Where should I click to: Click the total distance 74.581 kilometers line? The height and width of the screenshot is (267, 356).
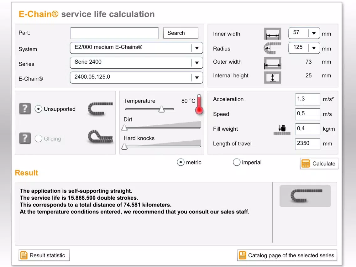click(x=96, y=205)
